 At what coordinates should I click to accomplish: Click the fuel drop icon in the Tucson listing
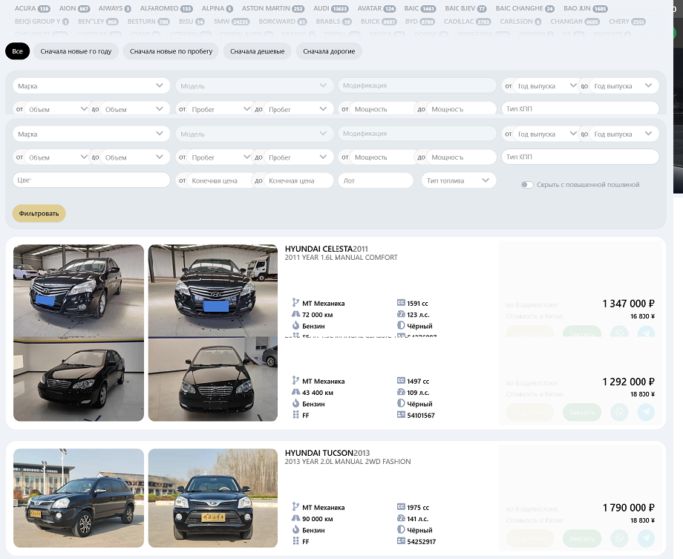click(x=295, y=530)
